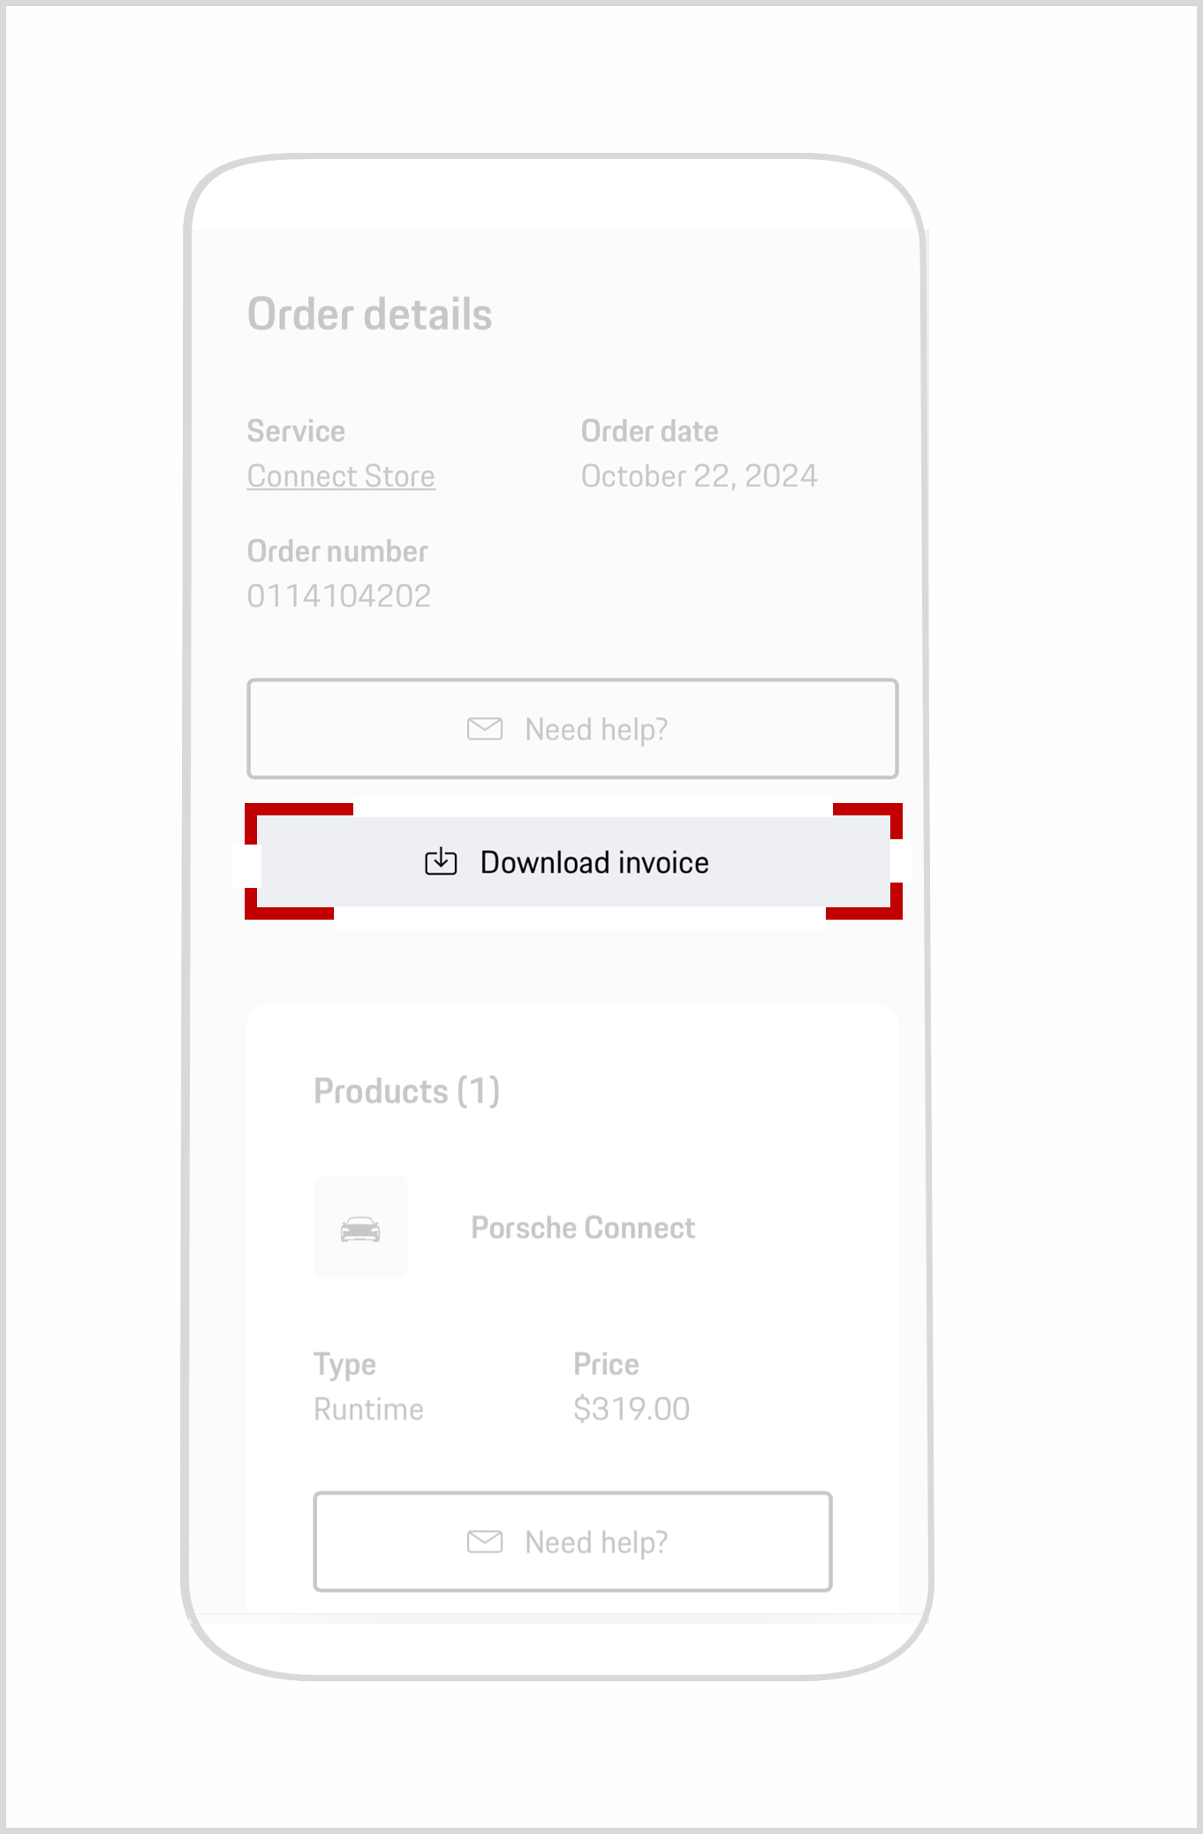1203x1834 pixels.
Task: Click the envelope icon in the Products card
Action: (484, 1542)
